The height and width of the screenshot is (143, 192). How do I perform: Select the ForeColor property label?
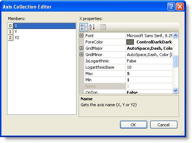[94, 42]
